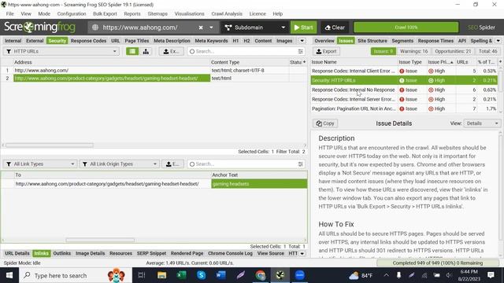Screen dimensions: 504x283
Task: Select Response Codes: Internal Server Error issue
Action: pos(404,100)
